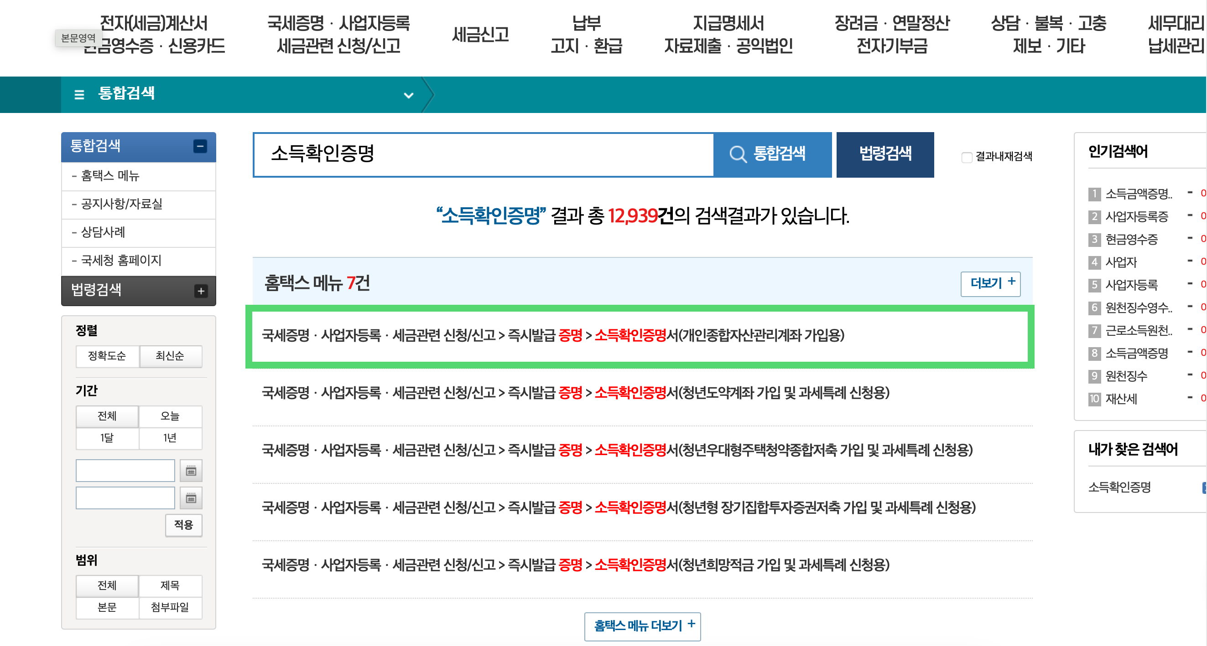Enable the 결과내재검색 checkbox
The height and width of the screenshot is (646, 1207).
pyautogui.click(x=967, y=157)
